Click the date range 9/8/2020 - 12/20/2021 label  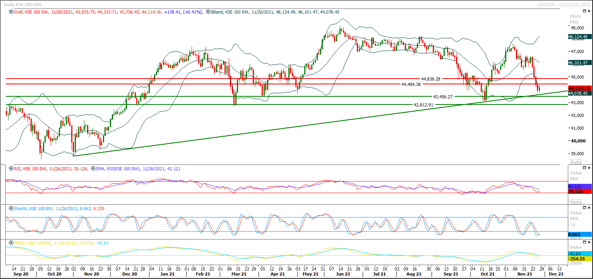(x=565, y=4)
